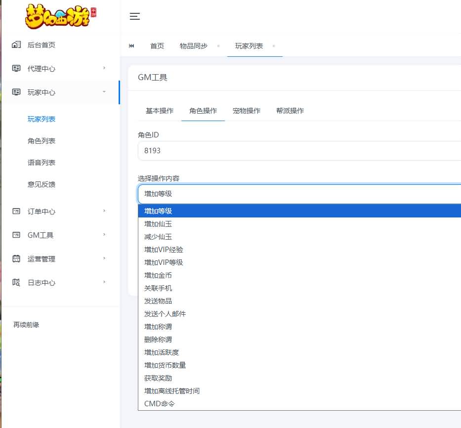This screenshot has width=461, height=428.
Task: Select the 关联手机 option
Action: (299, 288)
